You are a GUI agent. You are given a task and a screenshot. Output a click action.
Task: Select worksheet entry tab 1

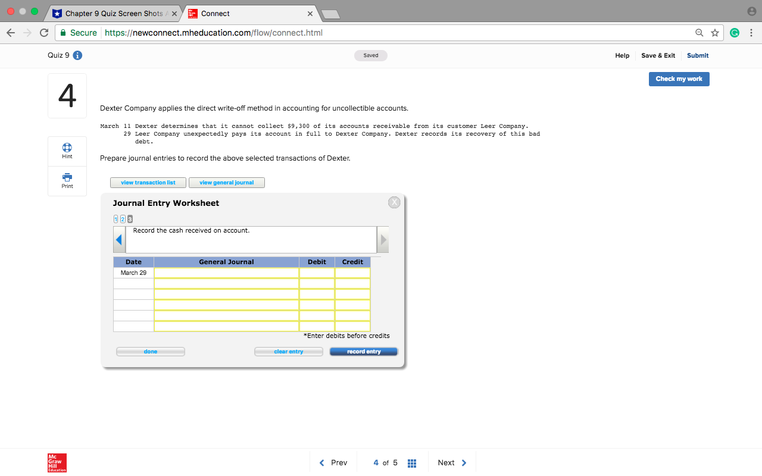115,219
